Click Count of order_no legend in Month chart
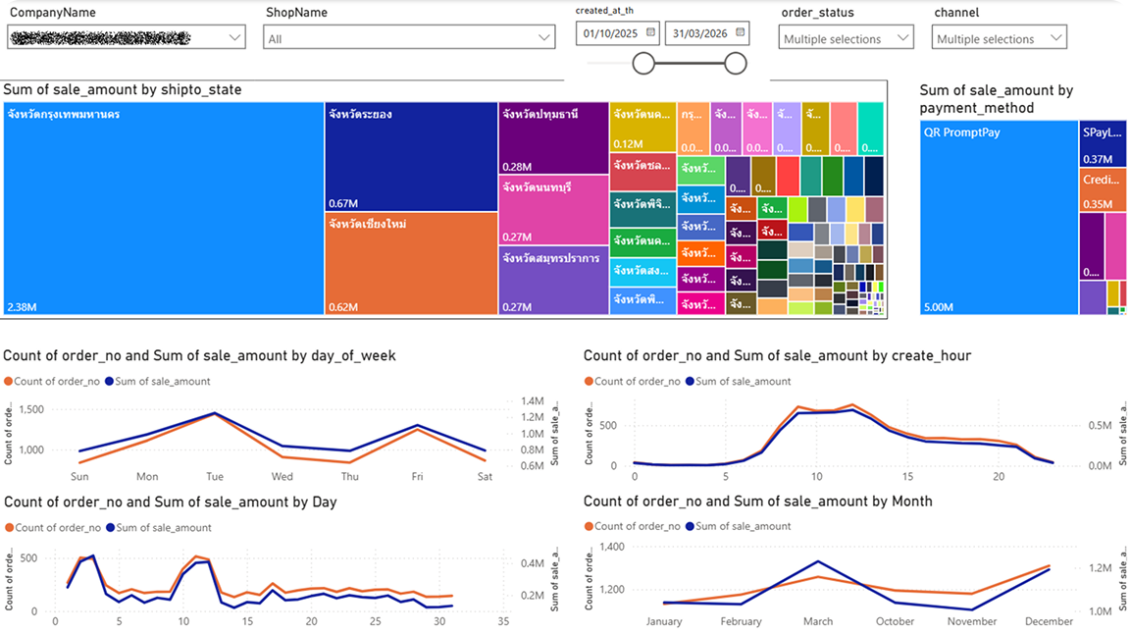The image size is (1130, 634). (632, 526)
